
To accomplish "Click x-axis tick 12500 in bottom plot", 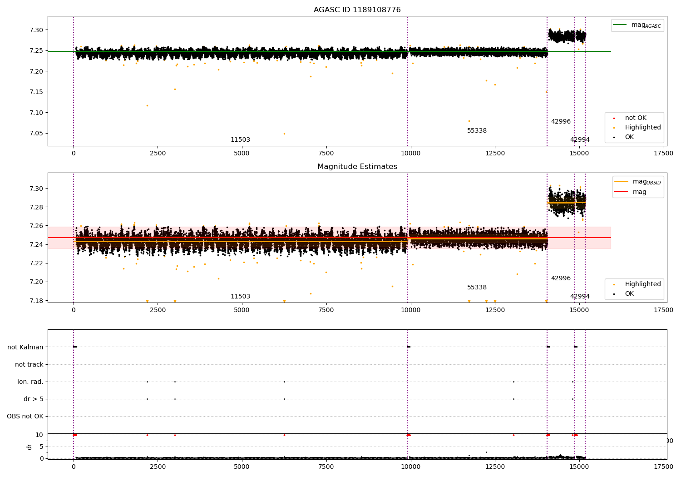I will pos(495,466).
